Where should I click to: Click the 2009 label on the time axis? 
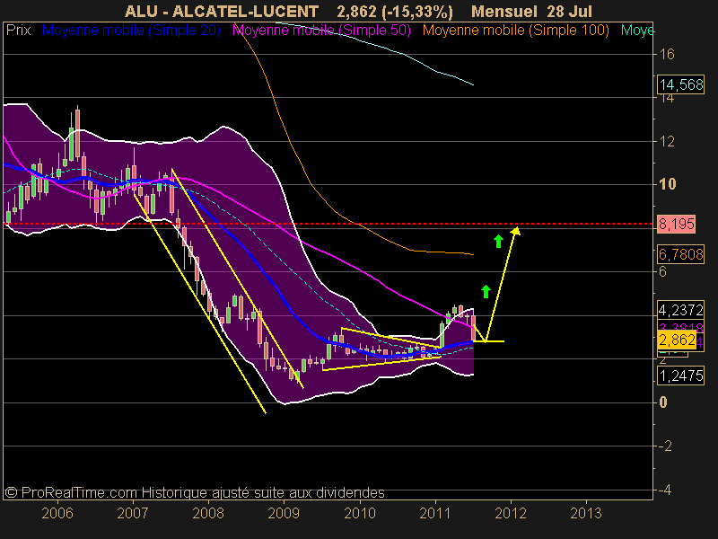point(284,513)
